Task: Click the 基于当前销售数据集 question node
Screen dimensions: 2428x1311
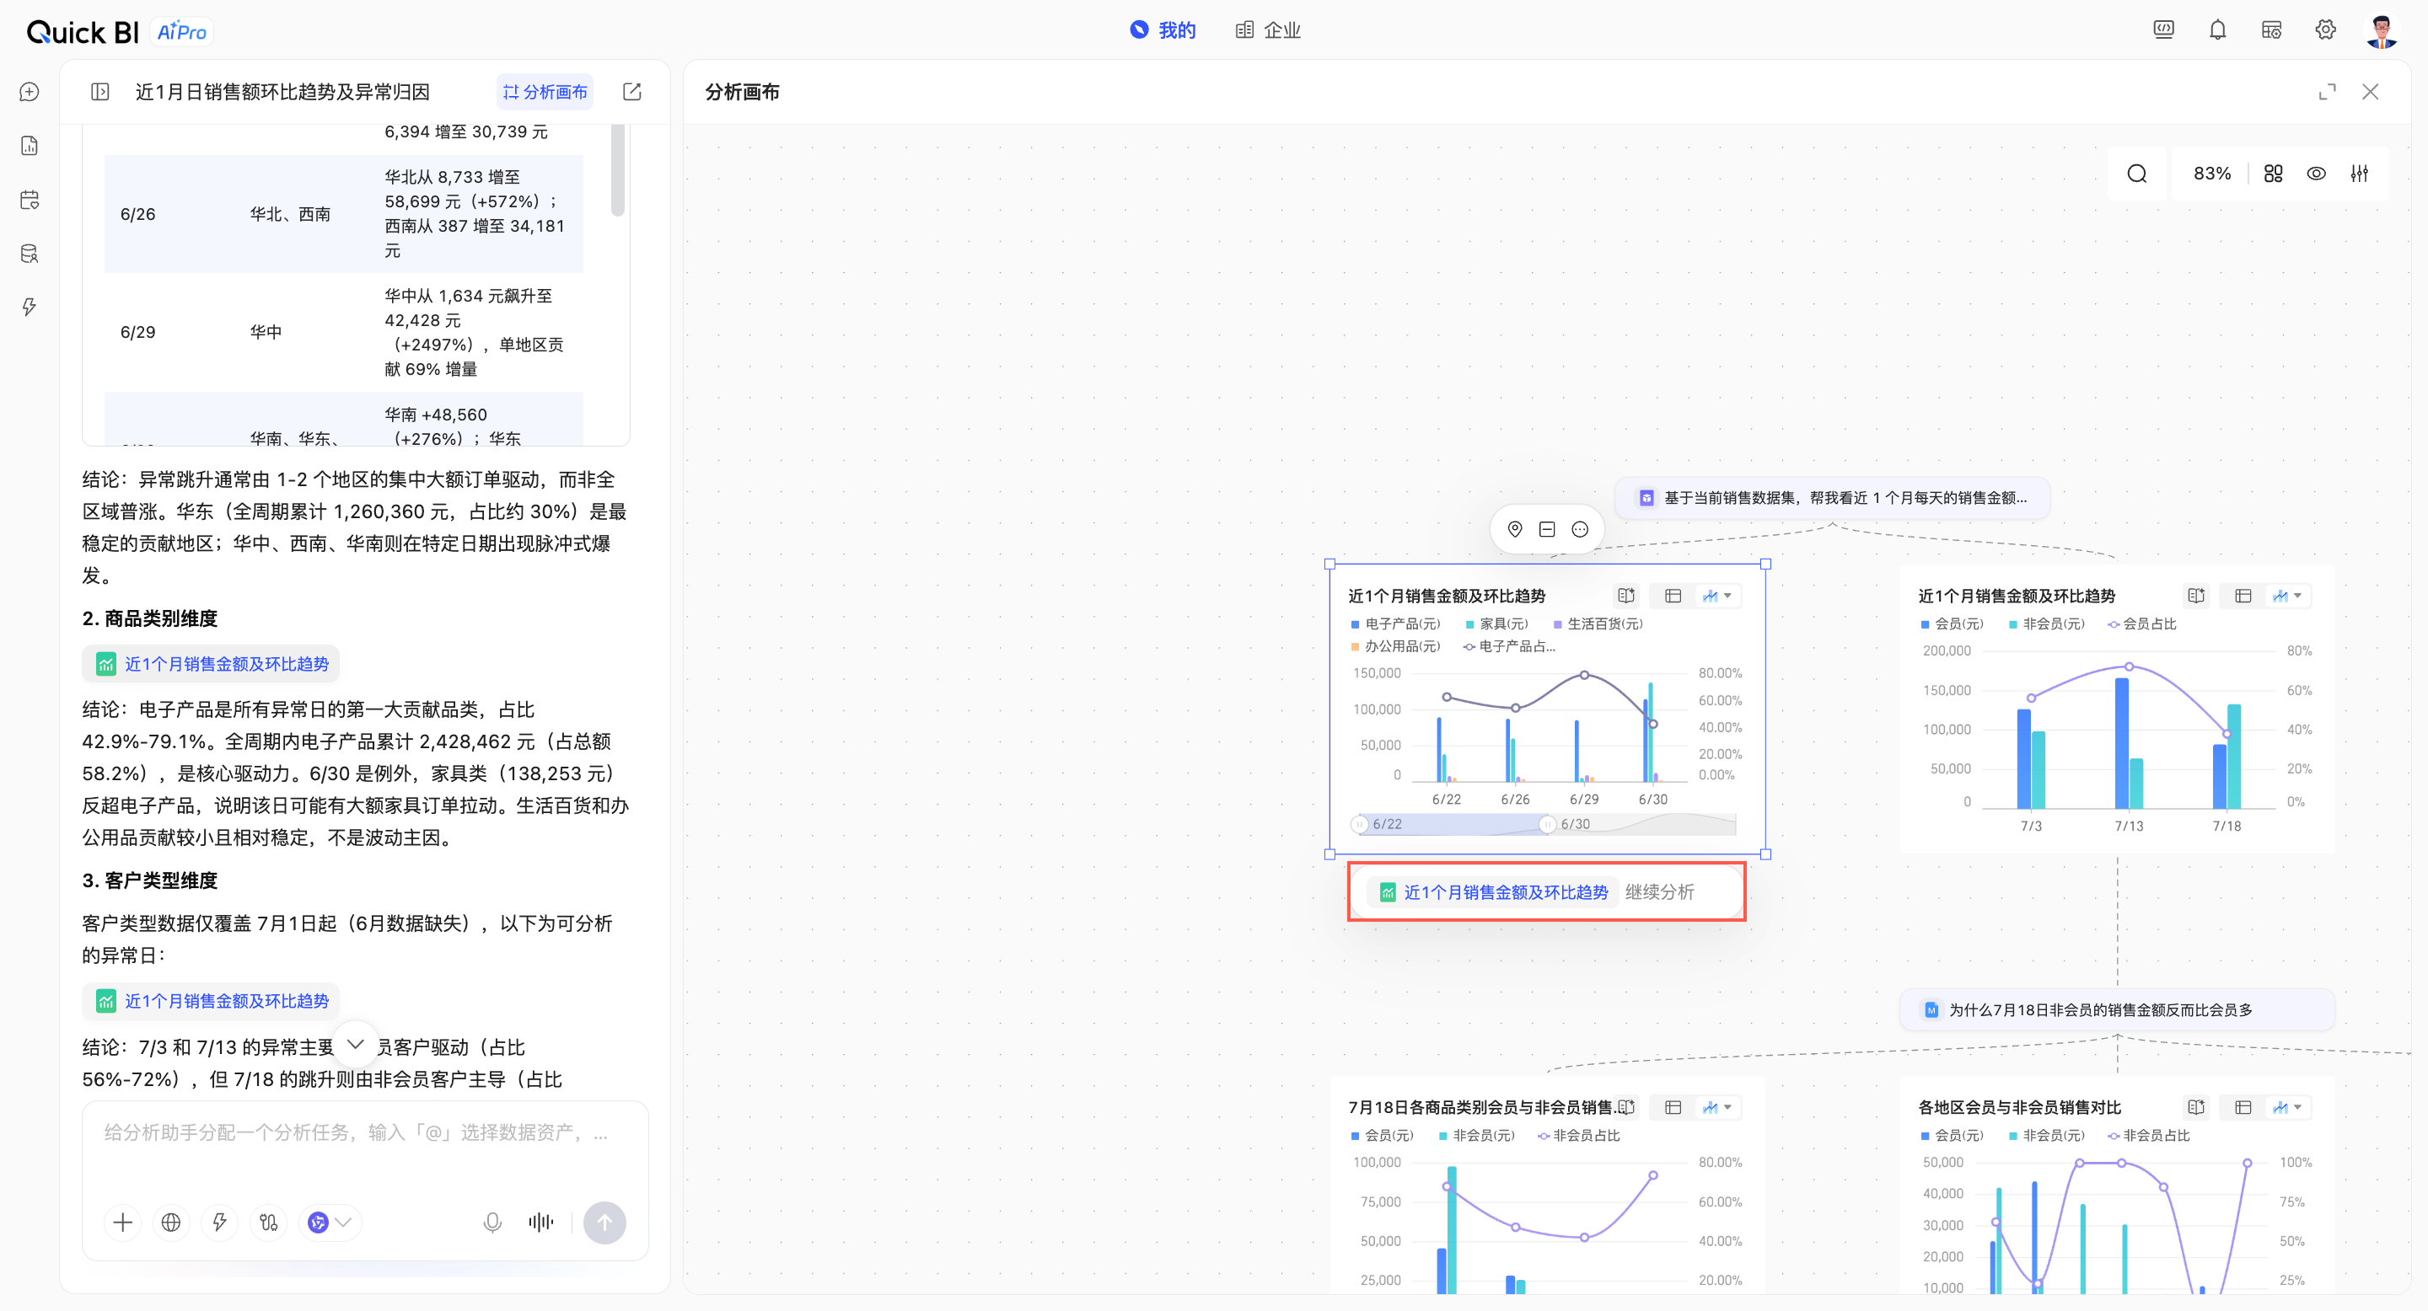Action: point(1832,497)
